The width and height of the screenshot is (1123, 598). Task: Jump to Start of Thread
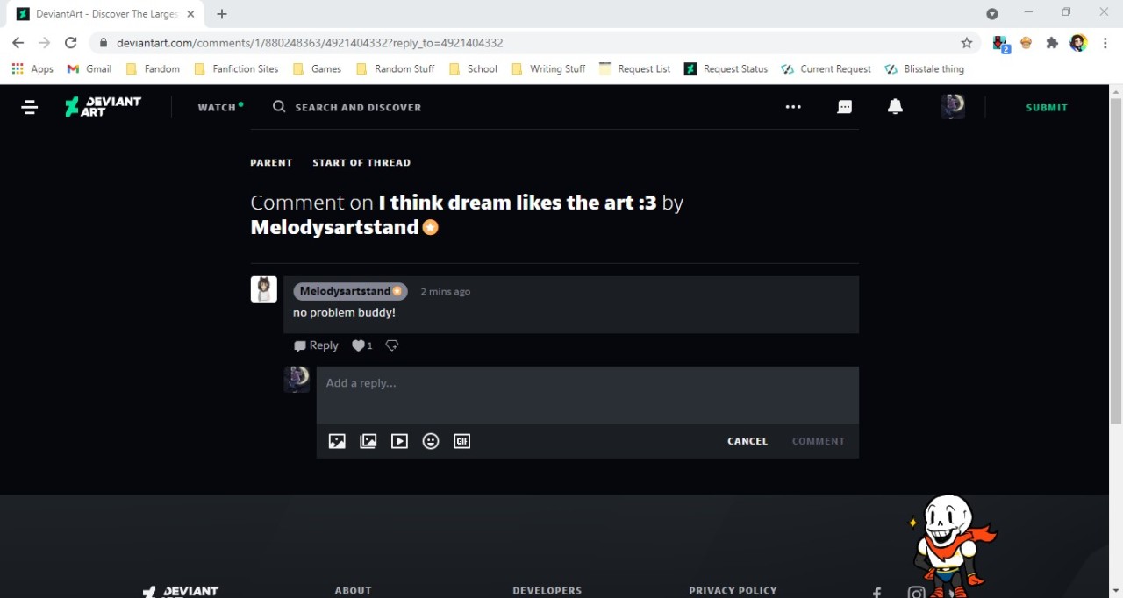click(x=361, y=162)
